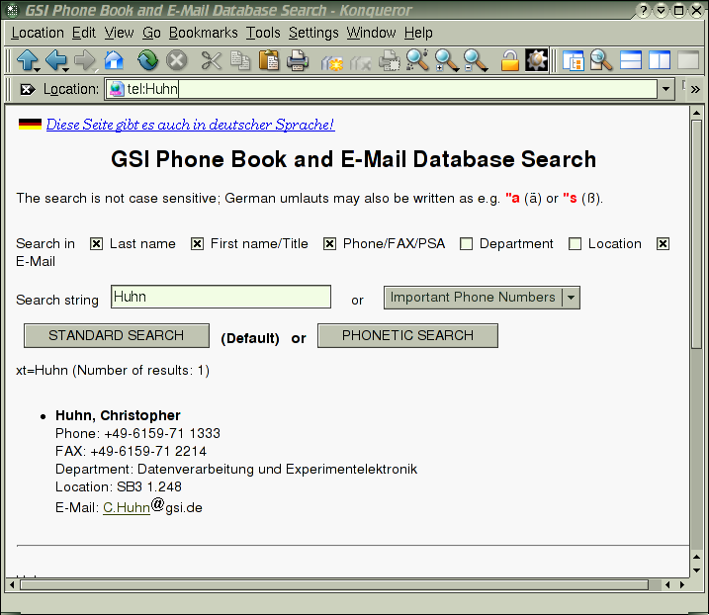709x615 pixels.
Task: Click the zoom out magnifier icon
Action: pyautogui.click(x=476, y=60)
